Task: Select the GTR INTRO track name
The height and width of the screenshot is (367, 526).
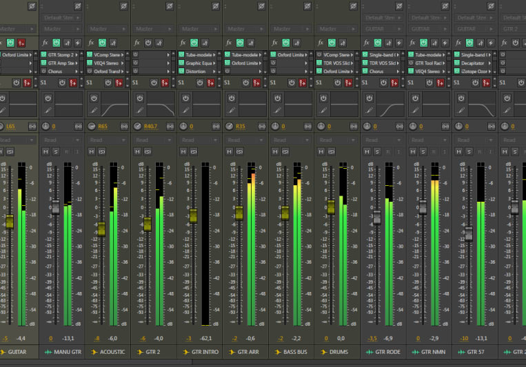Action: pyautogui.click(x=205, y=352)
